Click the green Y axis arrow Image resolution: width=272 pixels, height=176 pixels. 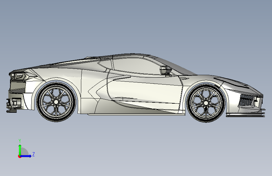pyautogui.click(x=20, y=150)
